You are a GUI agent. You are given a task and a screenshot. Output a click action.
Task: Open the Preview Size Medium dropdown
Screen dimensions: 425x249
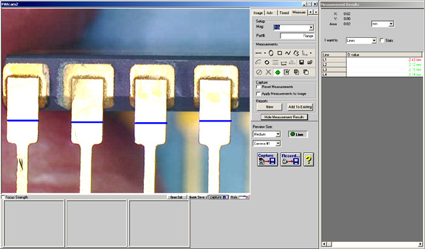(278, 134)
